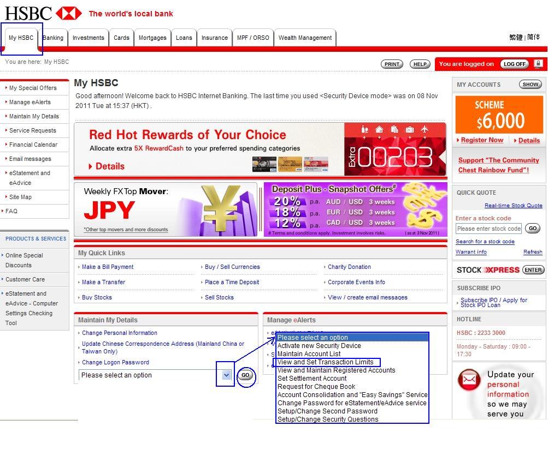Open the Cards tab
Viewport: 548px width, 450px height.
pos(121,38)
